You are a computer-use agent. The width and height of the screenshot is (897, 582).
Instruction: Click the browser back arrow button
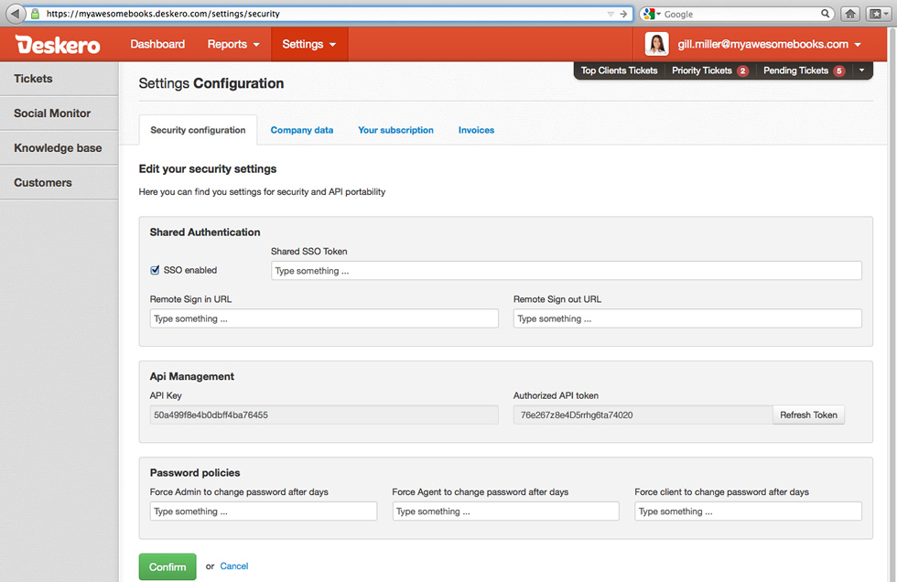16,14
